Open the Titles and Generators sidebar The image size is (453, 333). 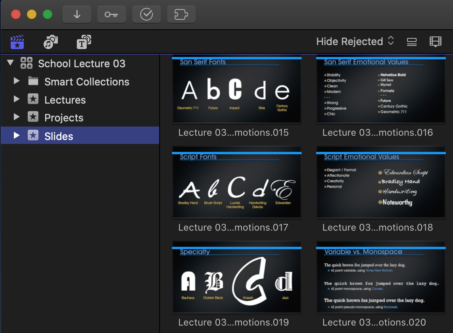tap(84, 42)
